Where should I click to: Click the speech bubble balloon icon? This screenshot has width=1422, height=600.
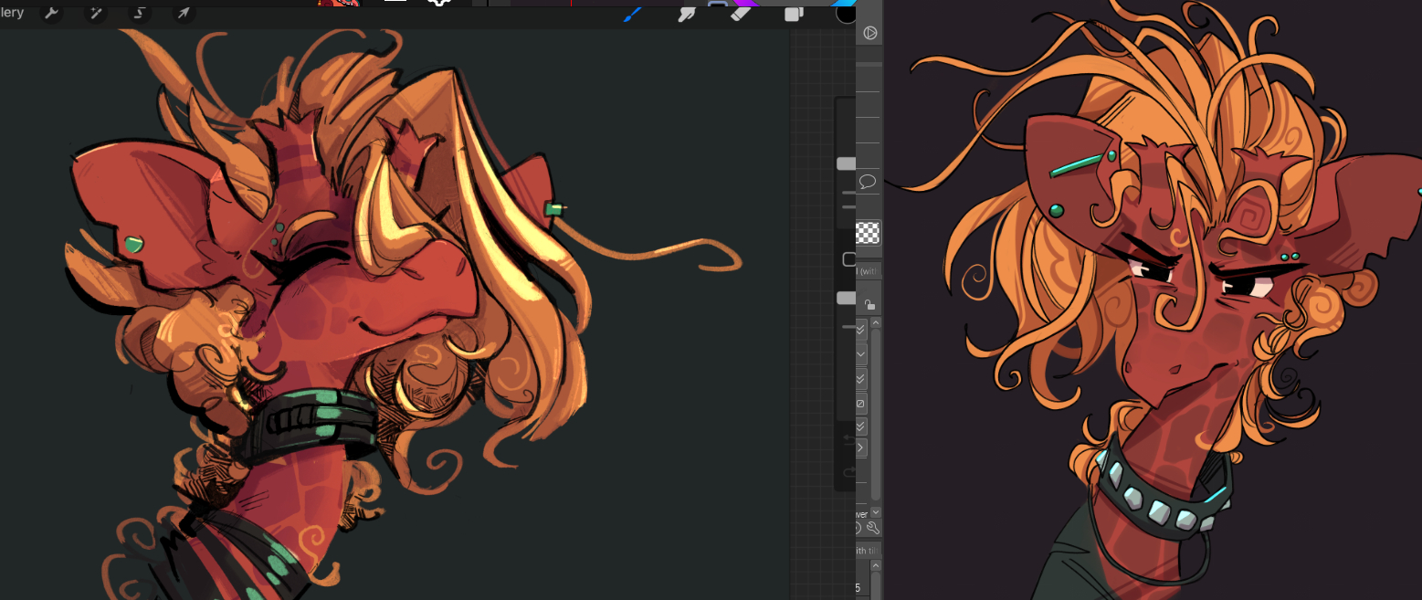tap(869, 181)
